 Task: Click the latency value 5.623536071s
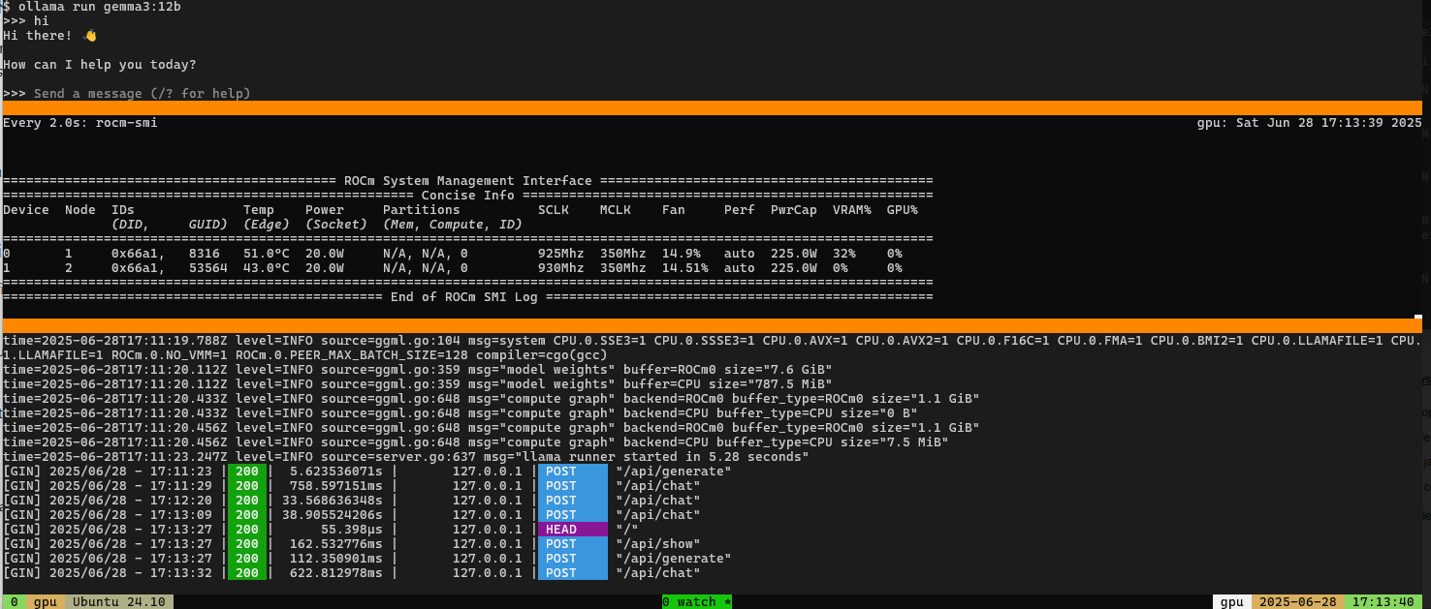click(x=336, y=472)
